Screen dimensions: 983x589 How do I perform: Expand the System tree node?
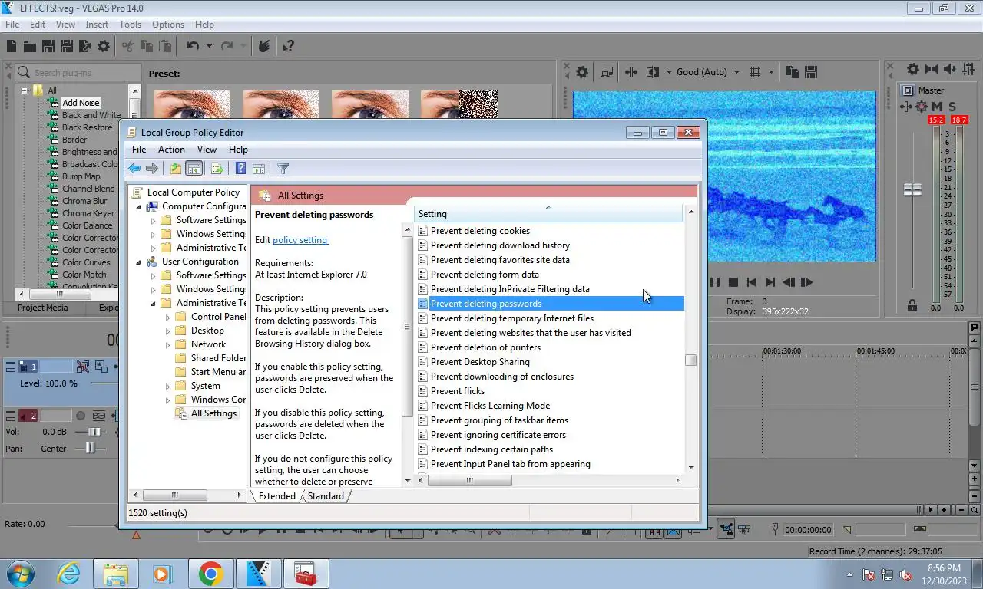tap(168, 386)
